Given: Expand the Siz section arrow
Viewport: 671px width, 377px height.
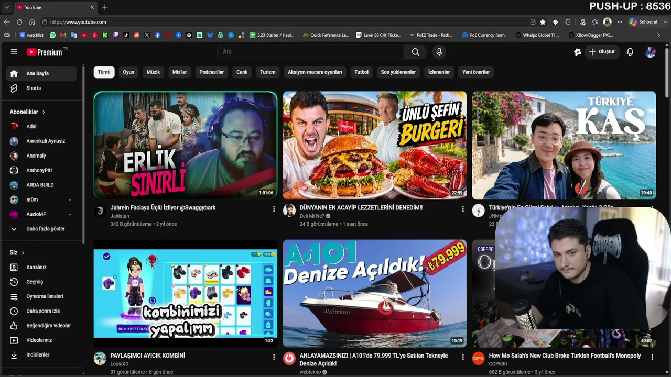Looking at the screenshot, I should [x=23, y=253].
